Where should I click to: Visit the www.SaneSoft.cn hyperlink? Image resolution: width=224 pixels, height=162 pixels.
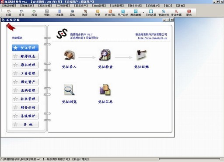(x=153, y=38)
